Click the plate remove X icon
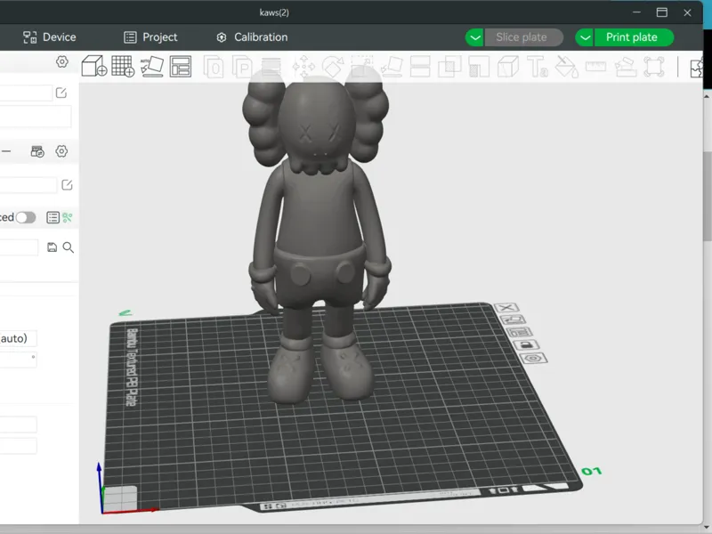712x534 pixels. click(x=506, y=308)
